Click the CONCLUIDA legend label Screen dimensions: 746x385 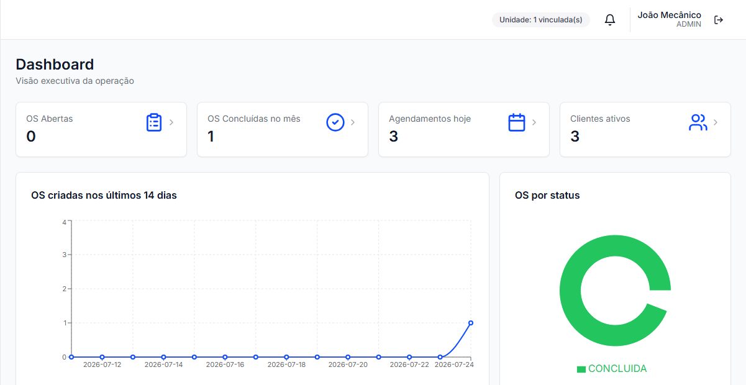(617, 369)
